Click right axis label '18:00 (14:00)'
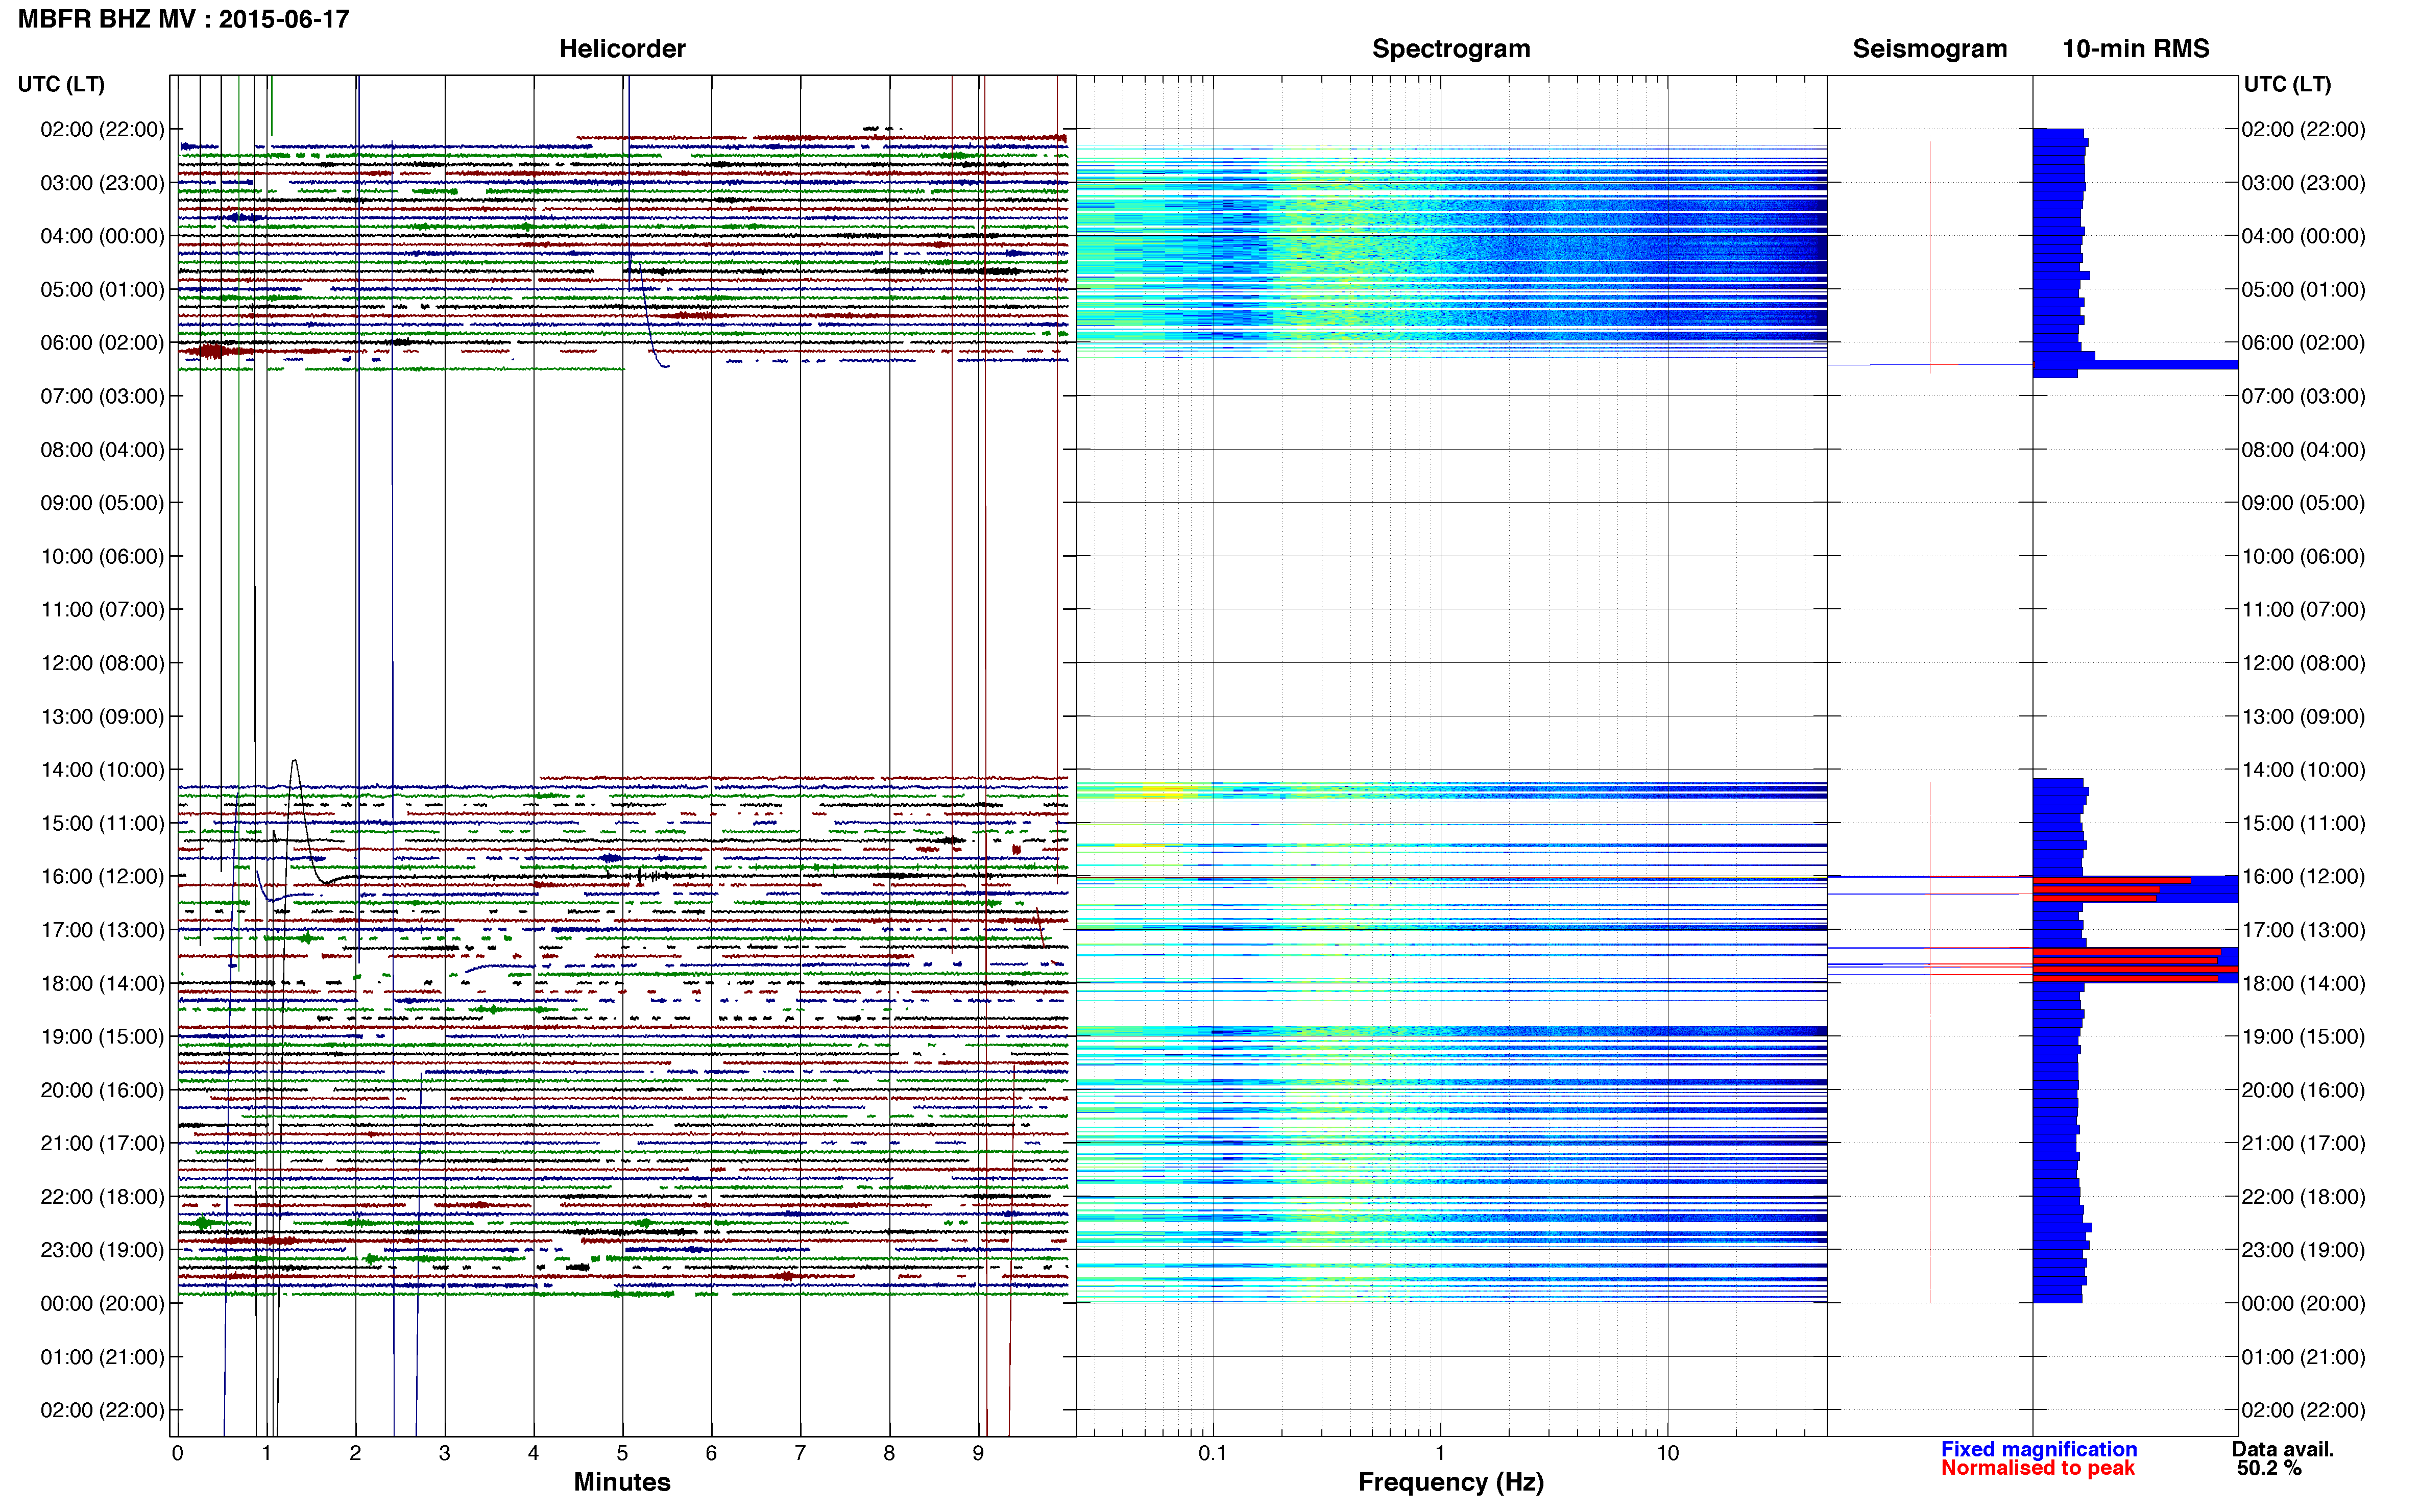 pos(2303,983)
